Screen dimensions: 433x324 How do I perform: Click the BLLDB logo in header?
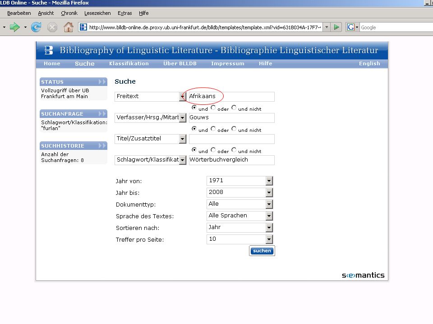[x=49, y=50]
